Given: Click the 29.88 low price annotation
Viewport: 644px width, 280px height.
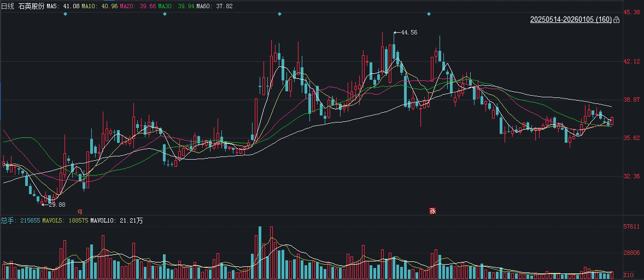Looking at the screenshot, I should (x=57, y=205).
